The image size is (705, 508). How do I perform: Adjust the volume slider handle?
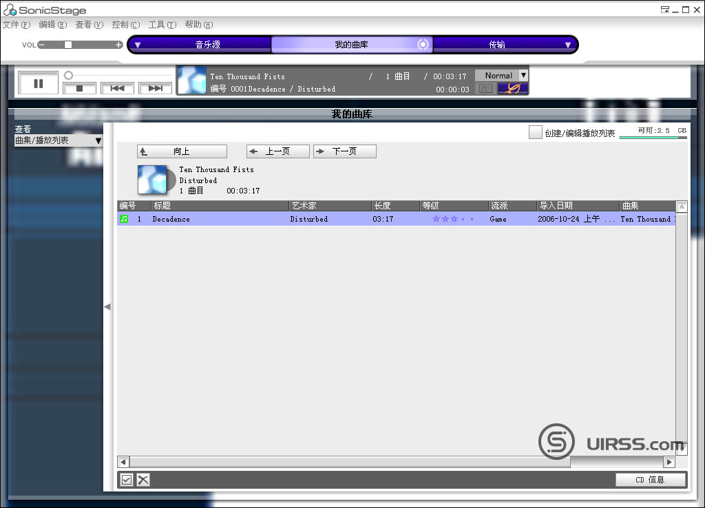(68, 45)
